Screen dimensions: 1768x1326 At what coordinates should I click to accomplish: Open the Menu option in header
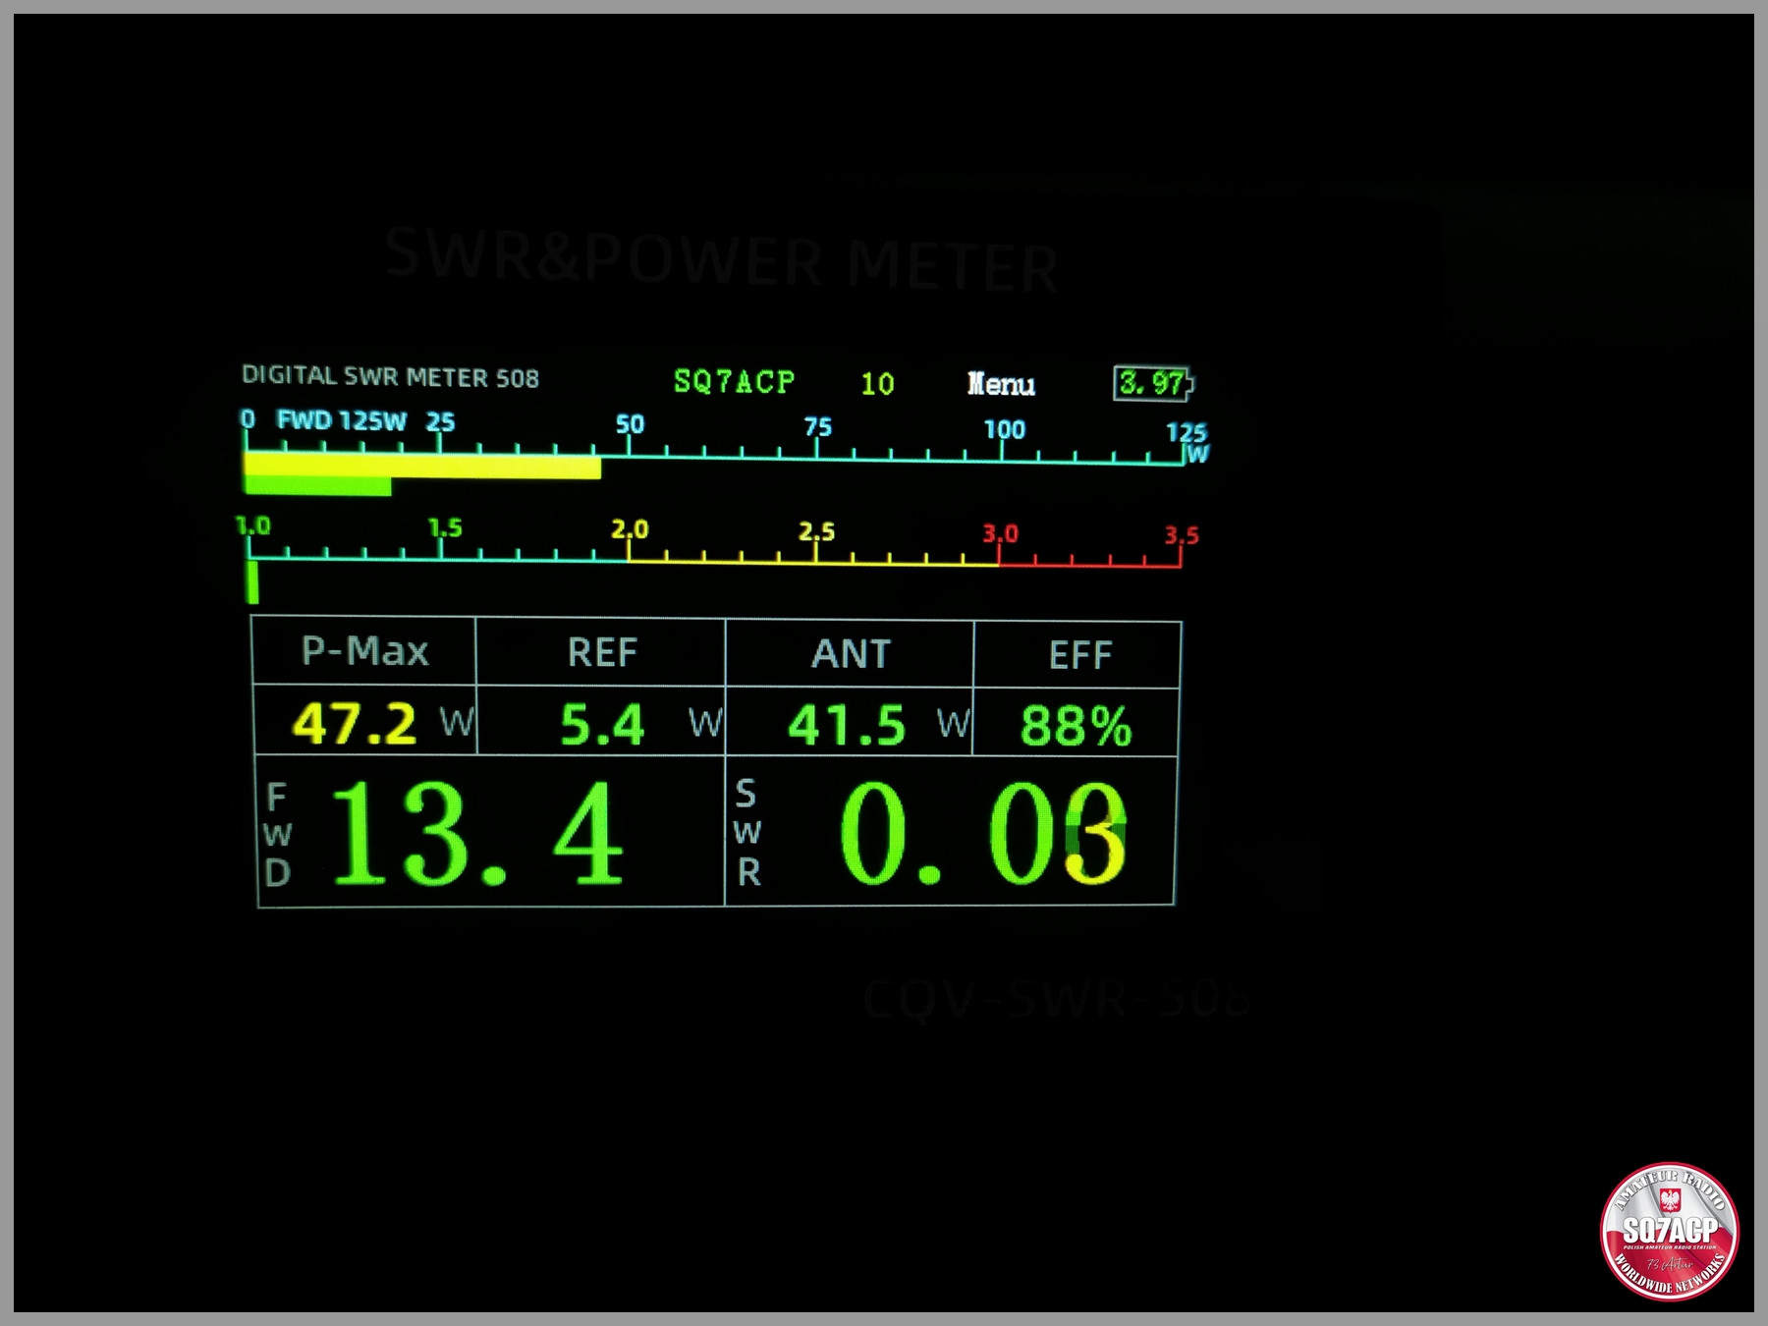[1001, 384]
